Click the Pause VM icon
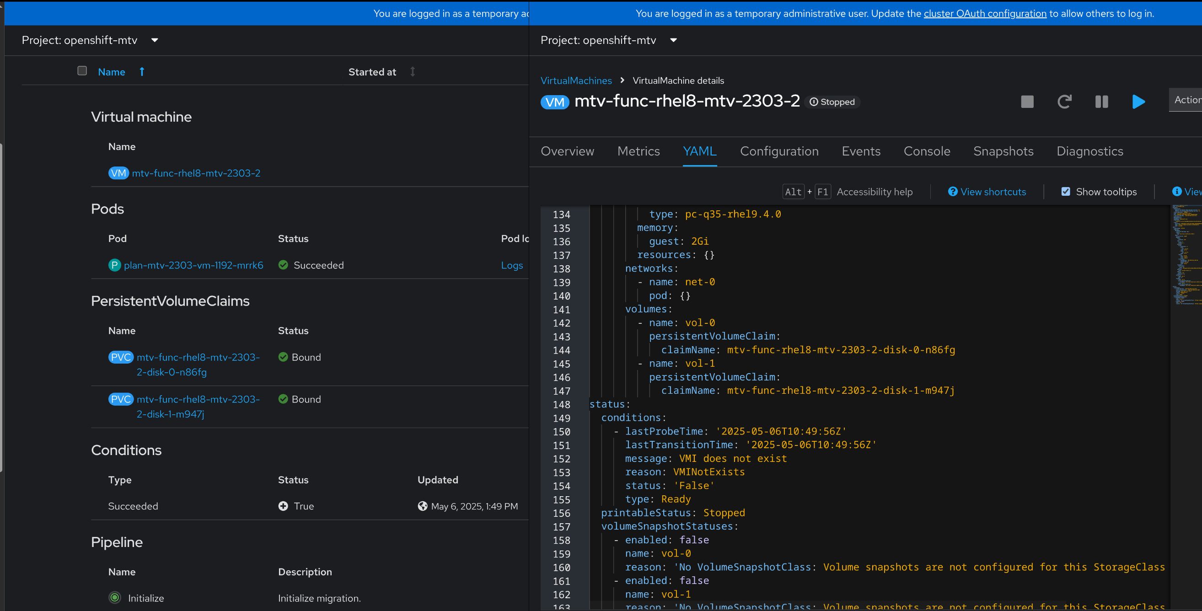The height and width of the screenshot is (611, 1202). [x=1101, y=102]
